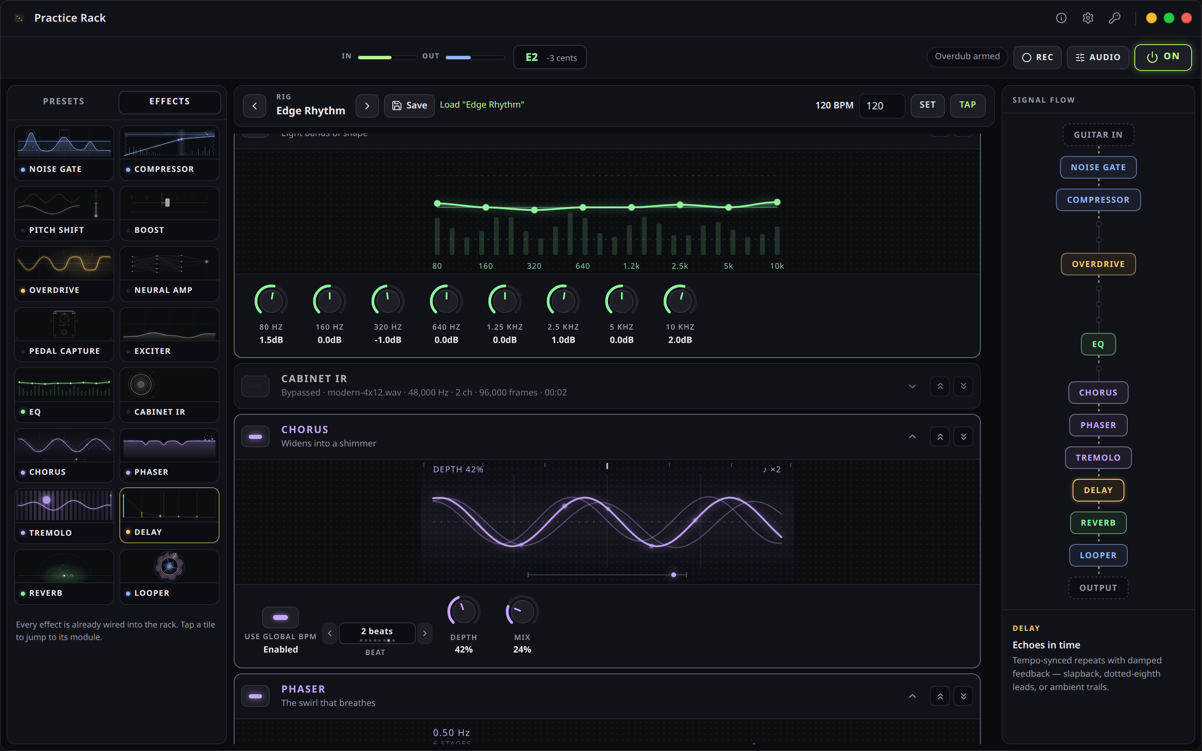Move Chorus module down
Viewport: 1202px width, 751px height.
pos(963,437)
